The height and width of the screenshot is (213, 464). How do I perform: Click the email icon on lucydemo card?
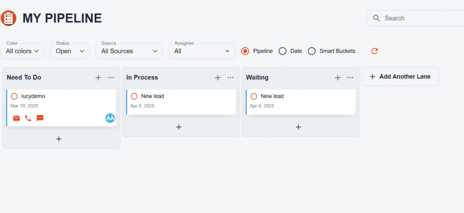coord(17,118)
